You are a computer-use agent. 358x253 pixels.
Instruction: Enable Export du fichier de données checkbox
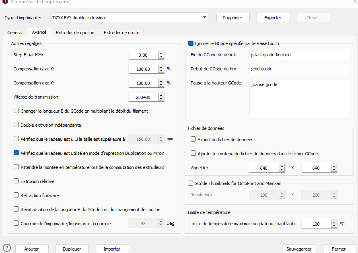[x=193, y=139]
